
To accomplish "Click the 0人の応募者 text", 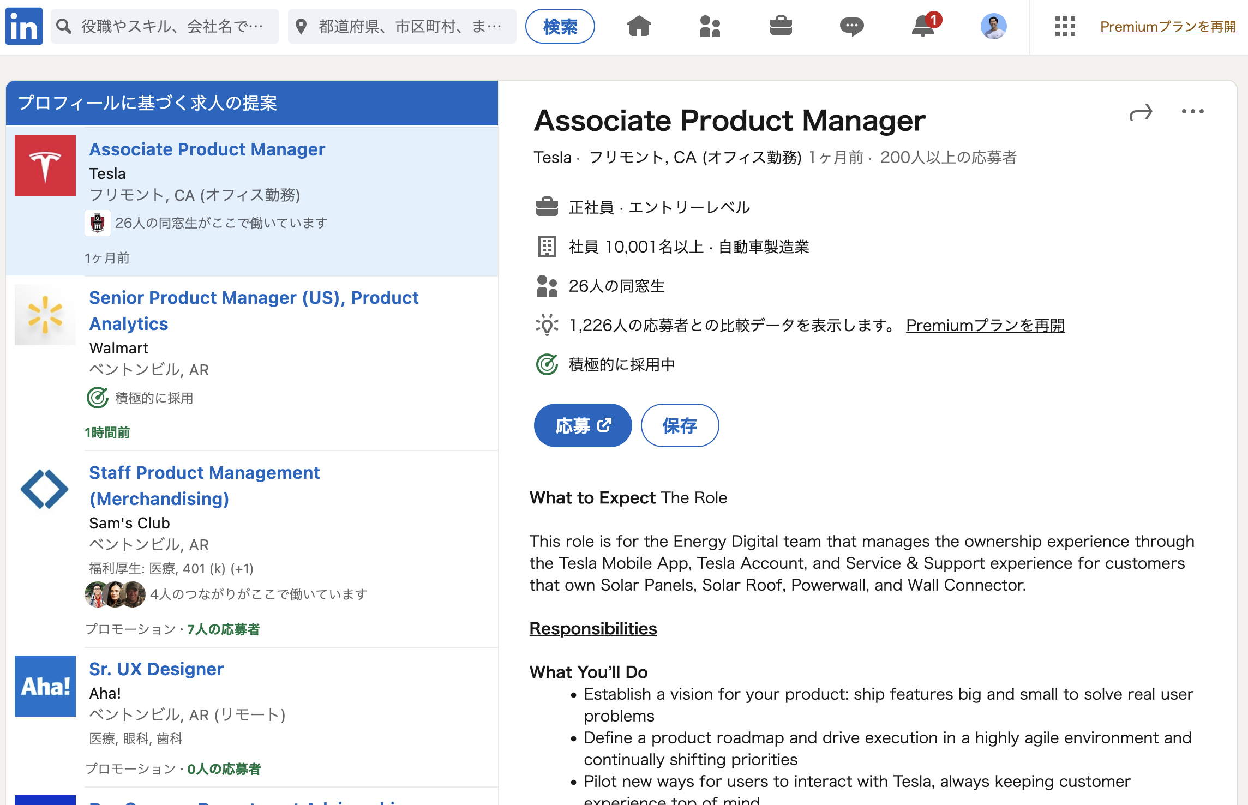I will click(224, 769).
